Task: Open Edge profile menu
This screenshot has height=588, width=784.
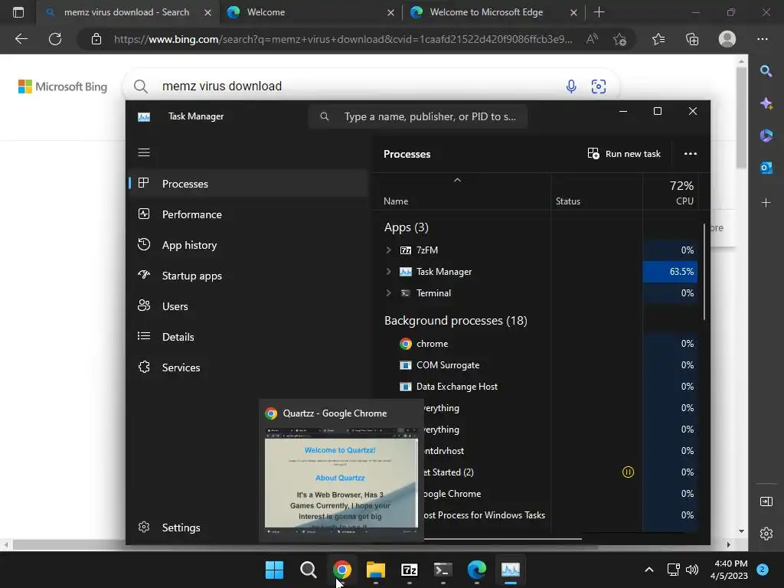Action: [x=727, y=39]
